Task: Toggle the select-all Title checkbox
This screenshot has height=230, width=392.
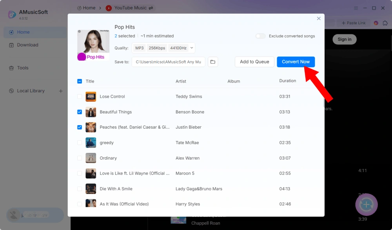Action: (x=80, y=81)
